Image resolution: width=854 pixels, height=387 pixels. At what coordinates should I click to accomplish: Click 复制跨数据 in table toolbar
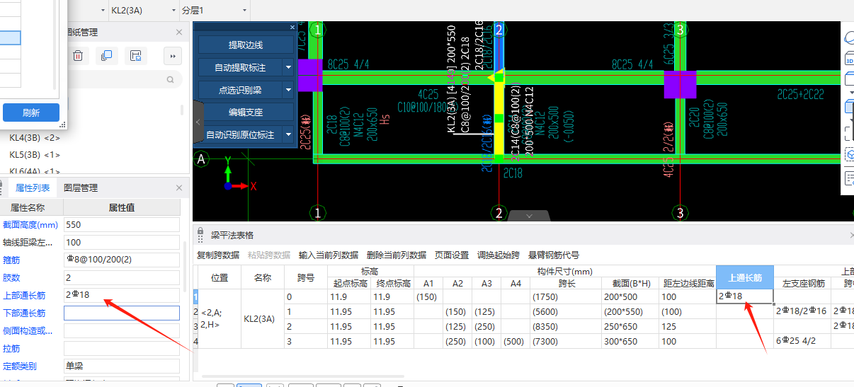pyautogui.click(x=218, y=255)
